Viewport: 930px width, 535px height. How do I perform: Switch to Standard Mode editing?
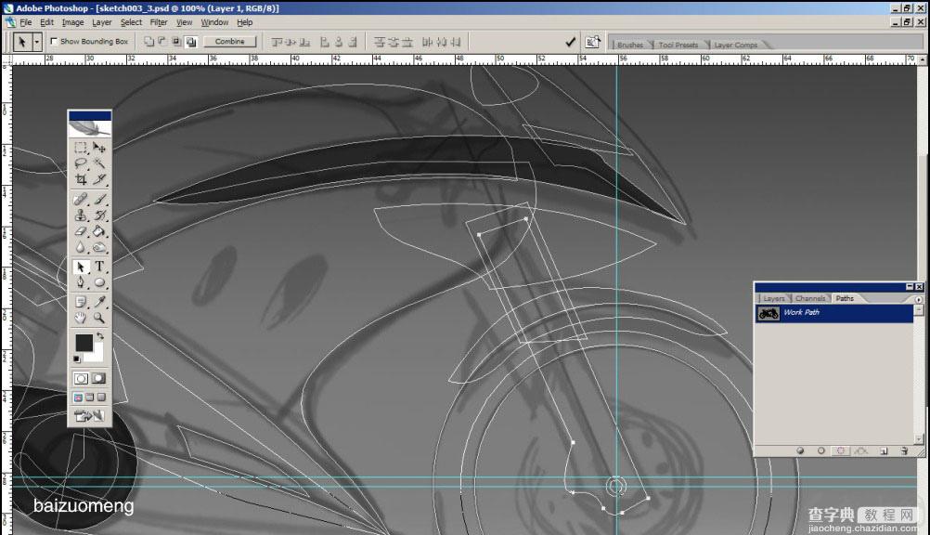point(82,378)
